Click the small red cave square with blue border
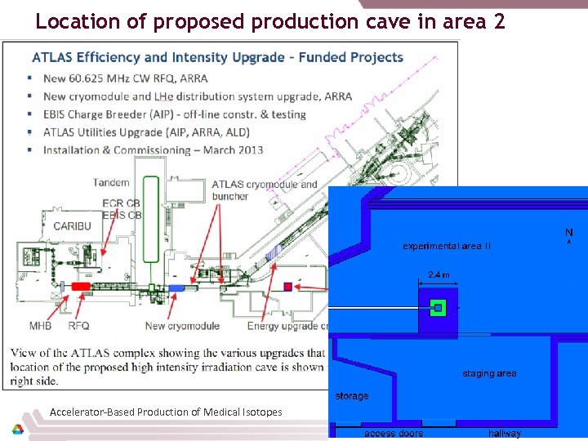Image resolution: width=588 pixels, height=441 pixels. click(287, 287)
